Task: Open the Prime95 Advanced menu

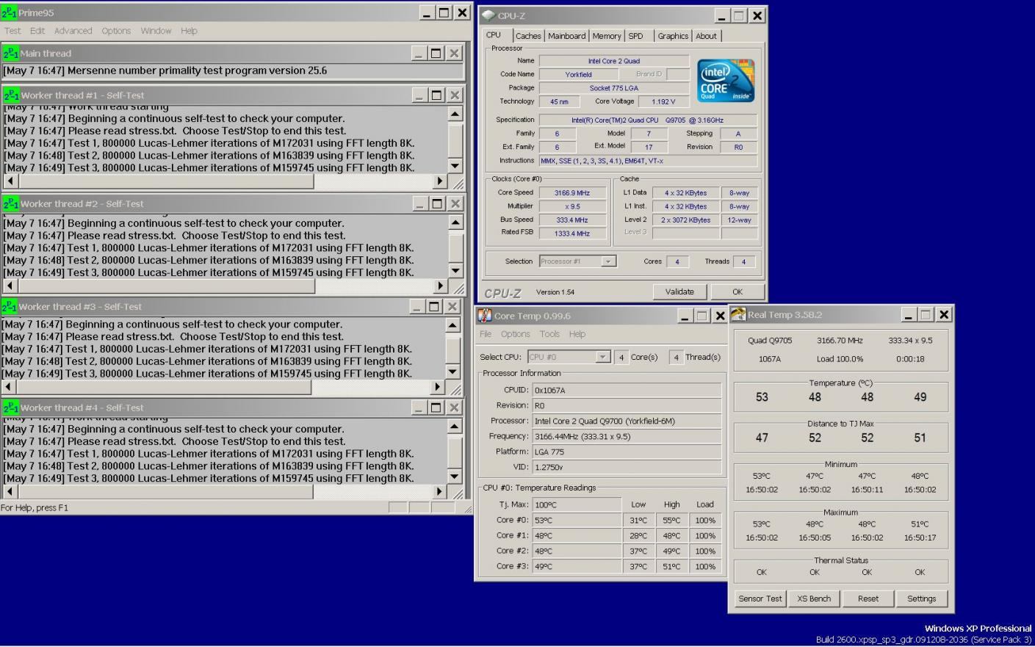Action: (x=73, y=31)
